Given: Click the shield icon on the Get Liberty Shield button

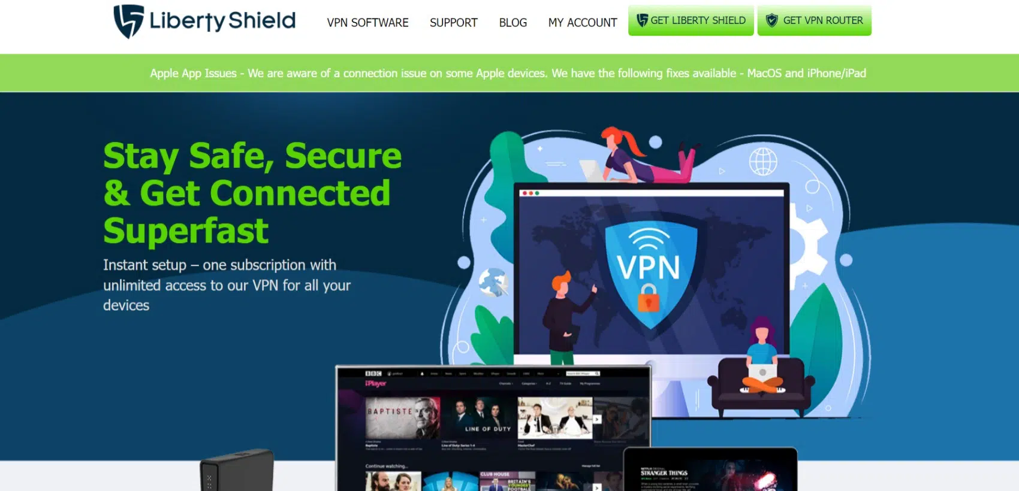Looking at the screenshot, I should (642, 20).
